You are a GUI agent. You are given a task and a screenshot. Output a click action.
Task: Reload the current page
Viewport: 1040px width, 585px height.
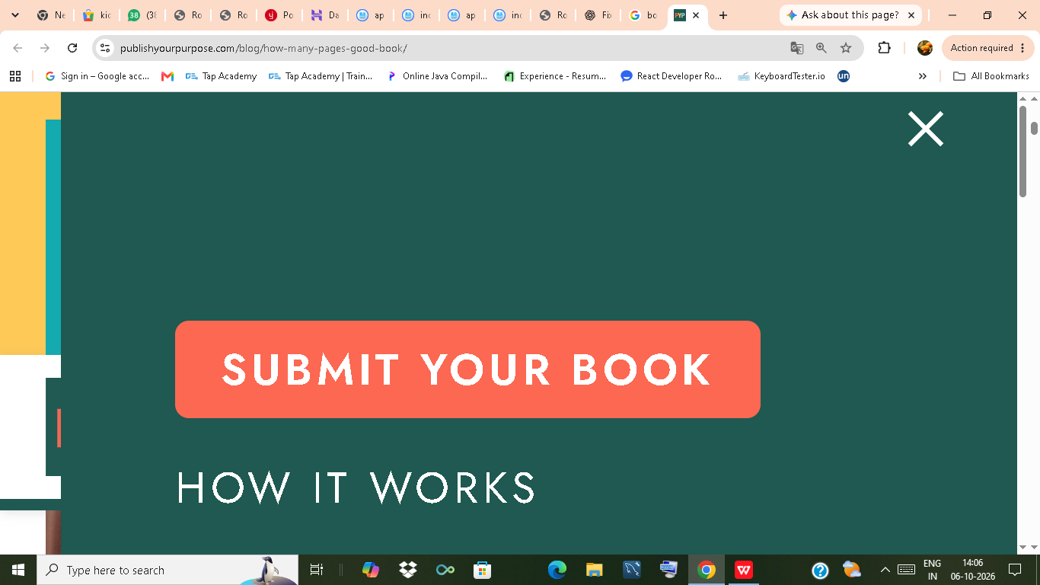tap(72, 48)
